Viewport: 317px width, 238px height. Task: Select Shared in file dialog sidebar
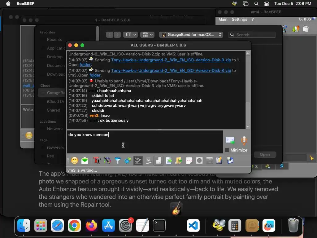[x=53, y=110]
